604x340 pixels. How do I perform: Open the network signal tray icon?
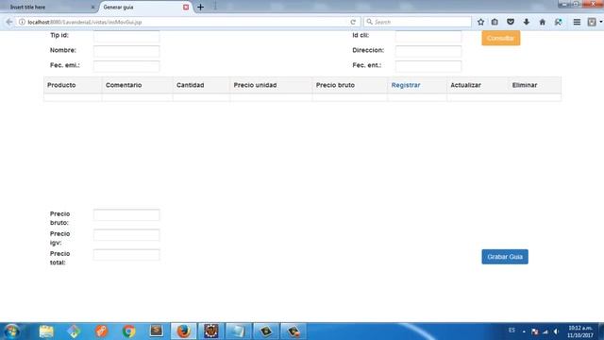(545, 331)
